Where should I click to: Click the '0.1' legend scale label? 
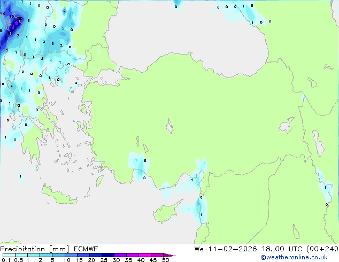(x=6, y=260)
